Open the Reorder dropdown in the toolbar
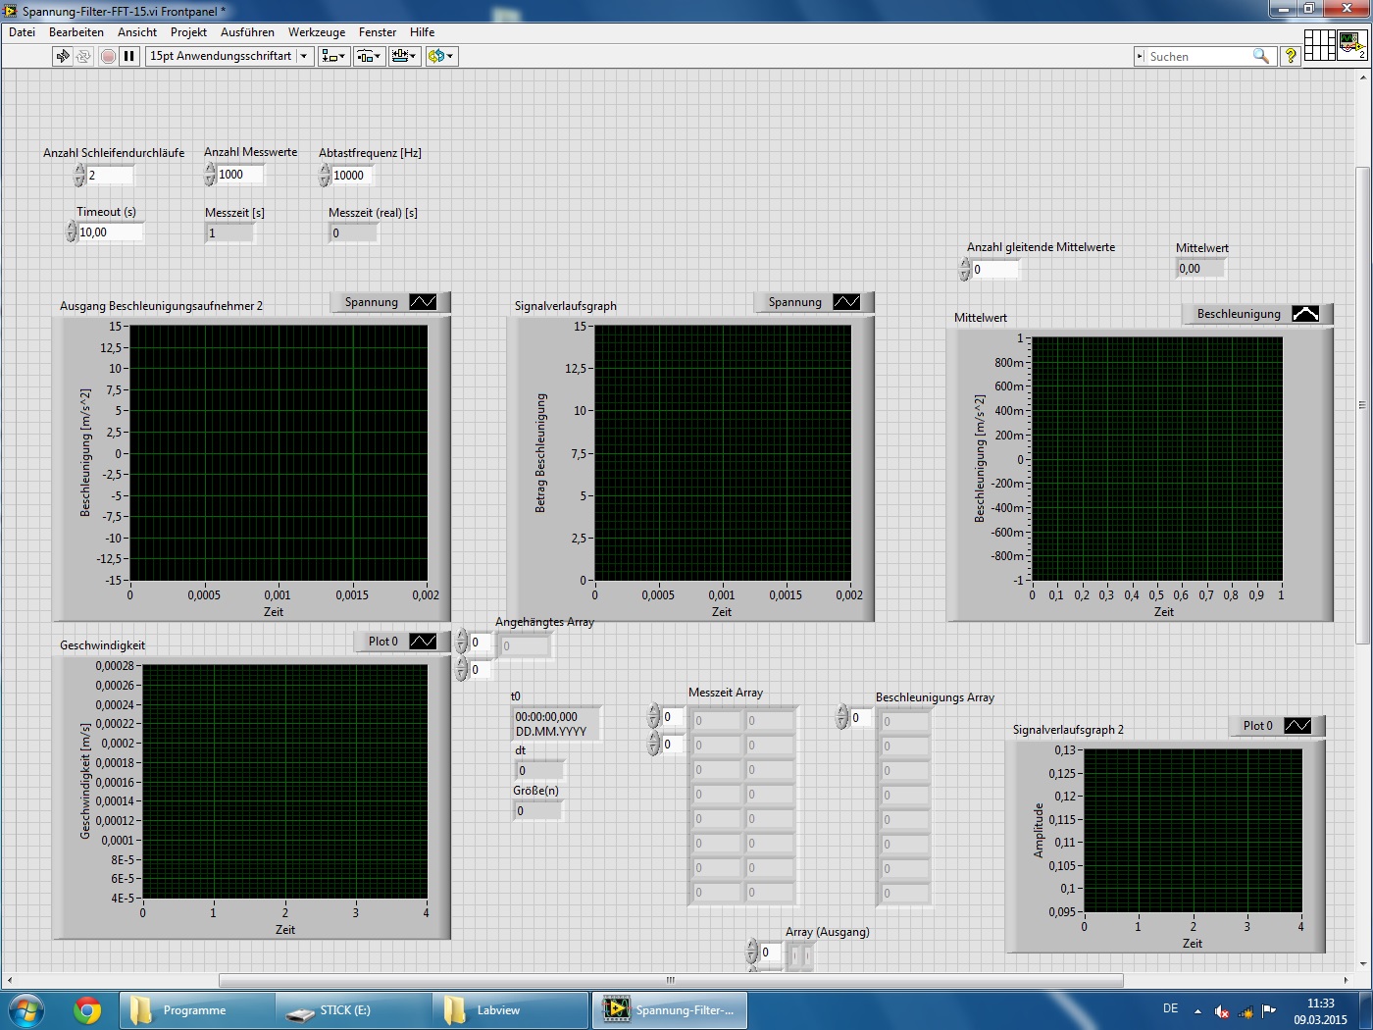 (441, 56)
